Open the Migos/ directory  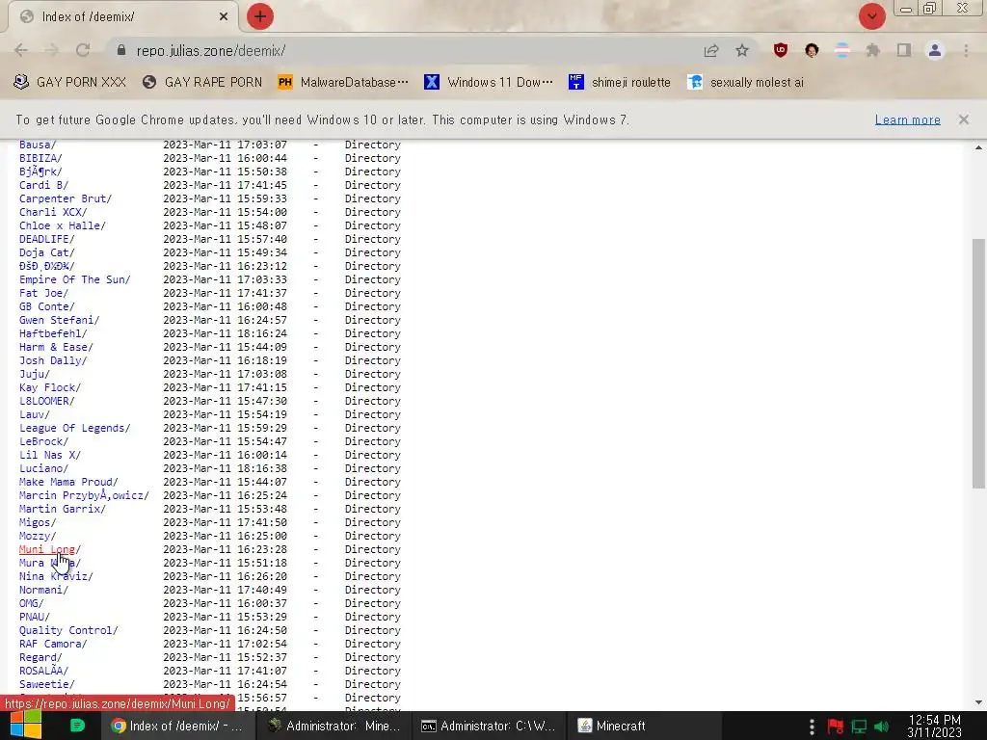[38, 522]
